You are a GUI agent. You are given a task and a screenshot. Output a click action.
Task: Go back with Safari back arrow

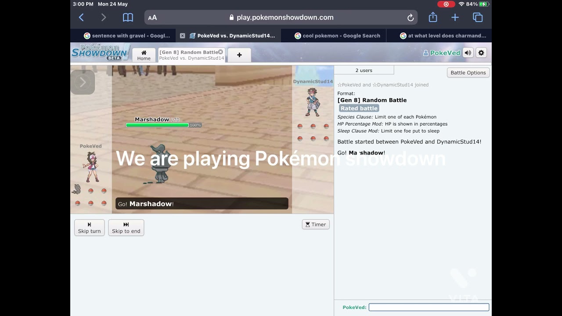pyautogui.click(x=81, y=18)
